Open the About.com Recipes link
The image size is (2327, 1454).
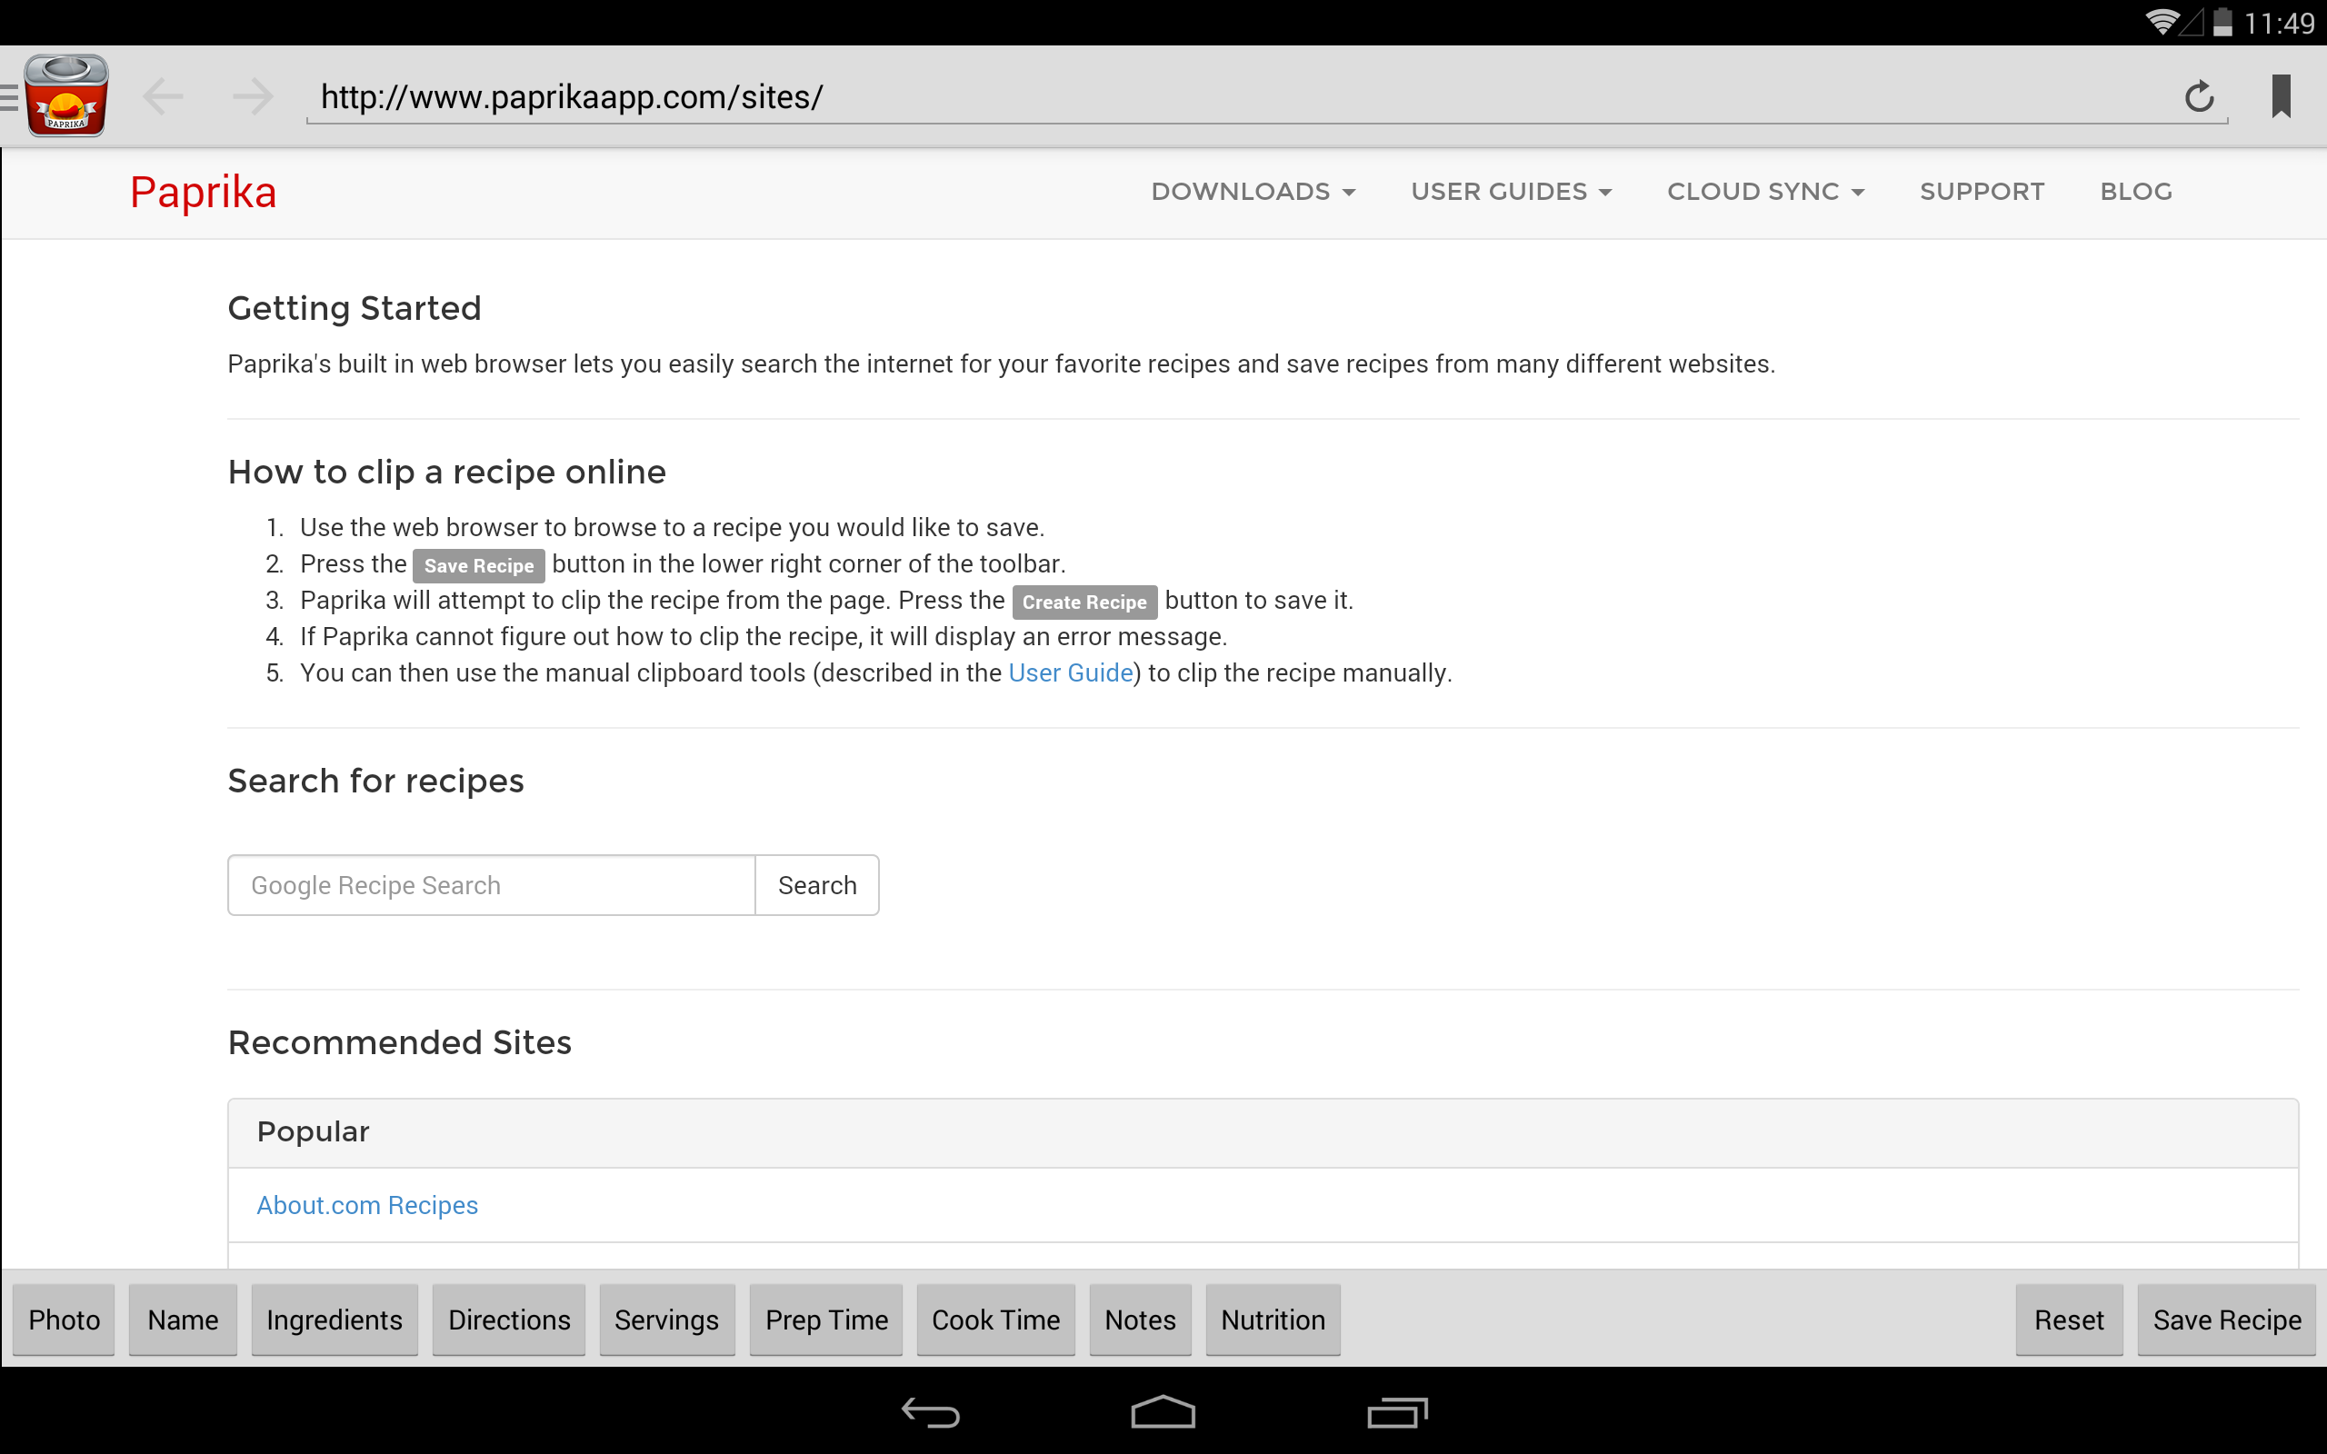click(x=366, y=1205)
